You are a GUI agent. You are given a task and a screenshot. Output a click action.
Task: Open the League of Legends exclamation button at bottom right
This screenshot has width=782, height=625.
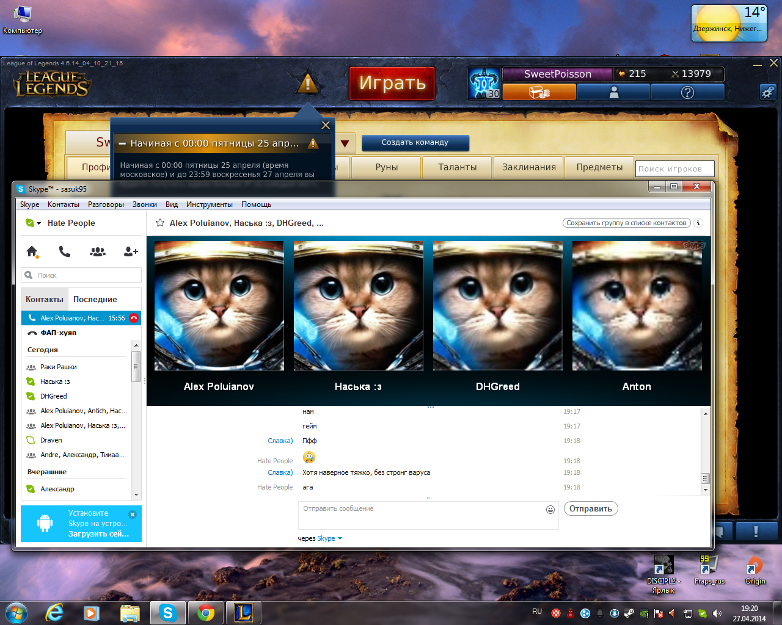point(756,532)
